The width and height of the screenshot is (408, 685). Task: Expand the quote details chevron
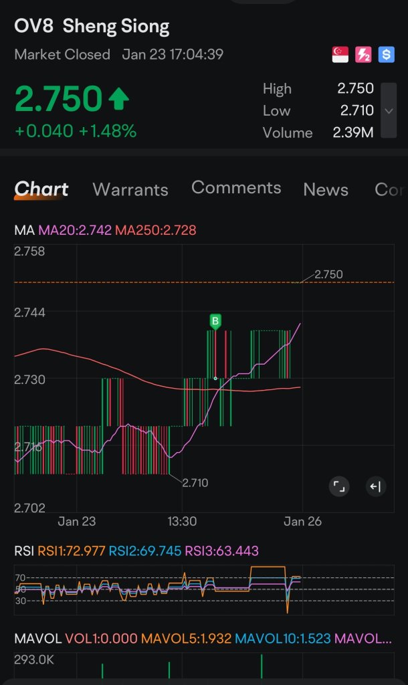pos(389,110)
